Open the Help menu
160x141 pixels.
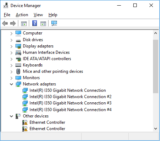[x=53, y=15]
